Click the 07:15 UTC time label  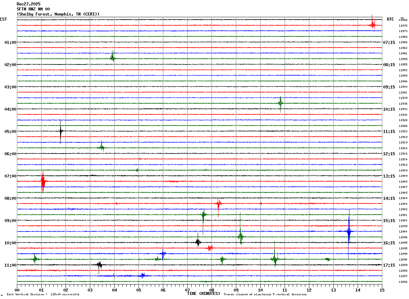point(389,43)
